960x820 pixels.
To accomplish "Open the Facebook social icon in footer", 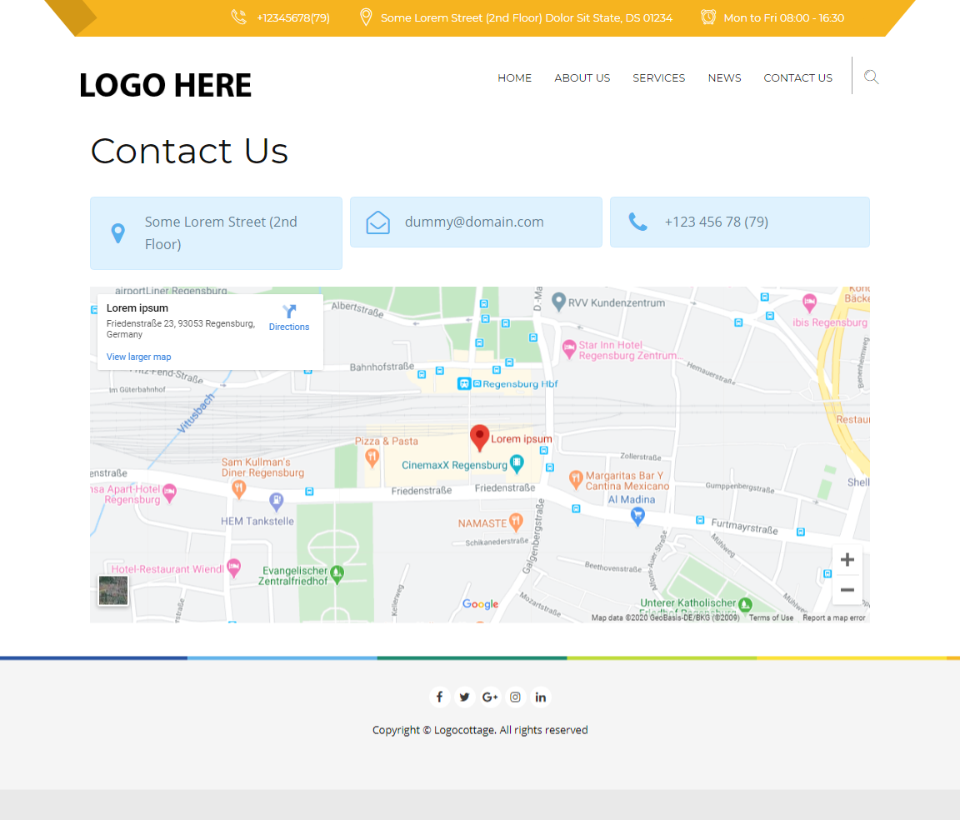I will click(x=439, y=697).
